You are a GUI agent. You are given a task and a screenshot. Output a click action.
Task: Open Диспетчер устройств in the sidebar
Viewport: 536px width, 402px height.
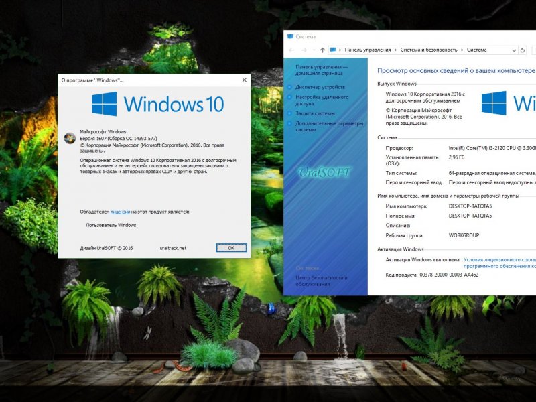pyautogui.click(x=320, y=87)
